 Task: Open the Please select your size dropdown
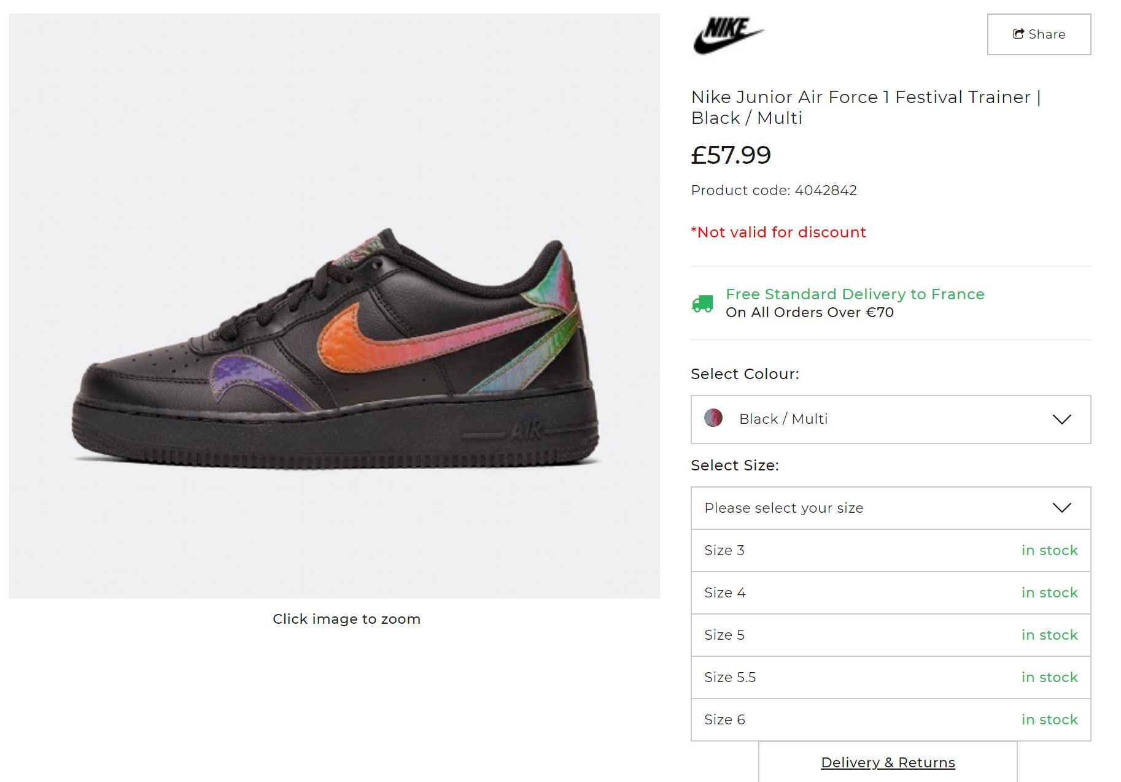pos(891,508)
